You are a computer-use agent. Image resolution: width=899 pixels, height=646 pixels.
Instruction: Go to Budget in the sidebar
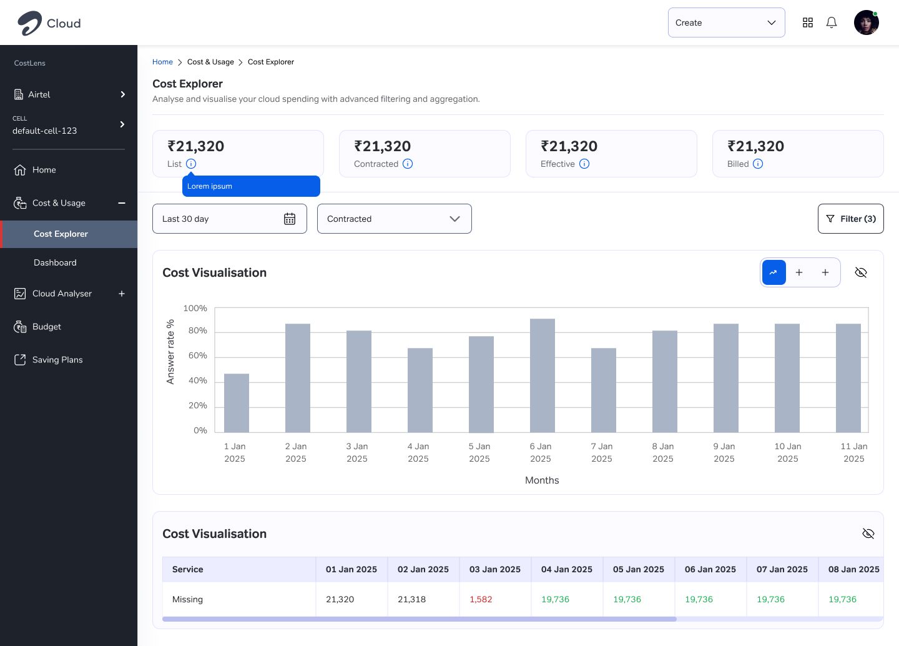tap(47, 327)
